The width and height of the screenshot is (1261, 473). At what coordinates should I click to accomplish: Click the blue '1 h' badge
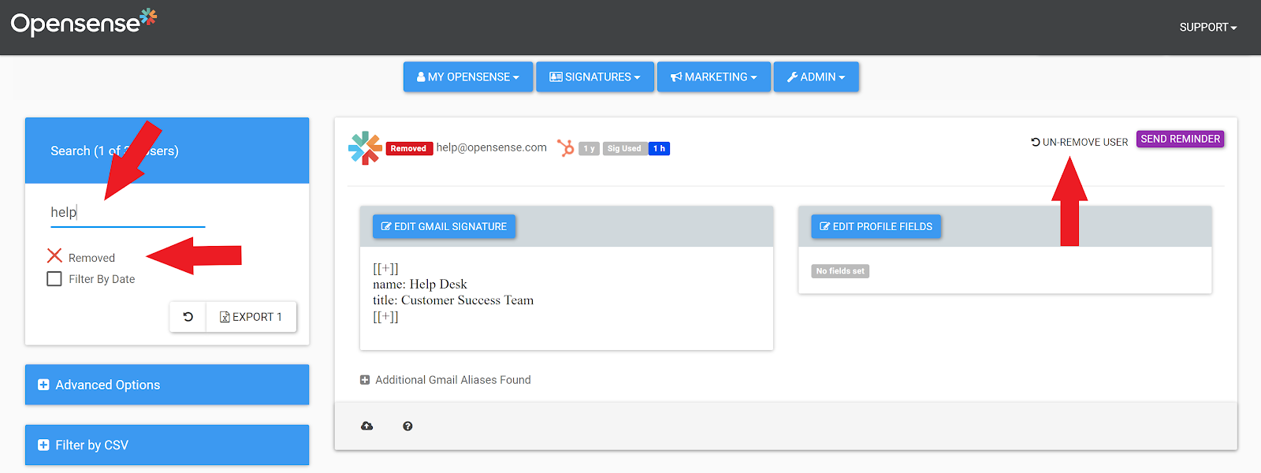point(660,148)
